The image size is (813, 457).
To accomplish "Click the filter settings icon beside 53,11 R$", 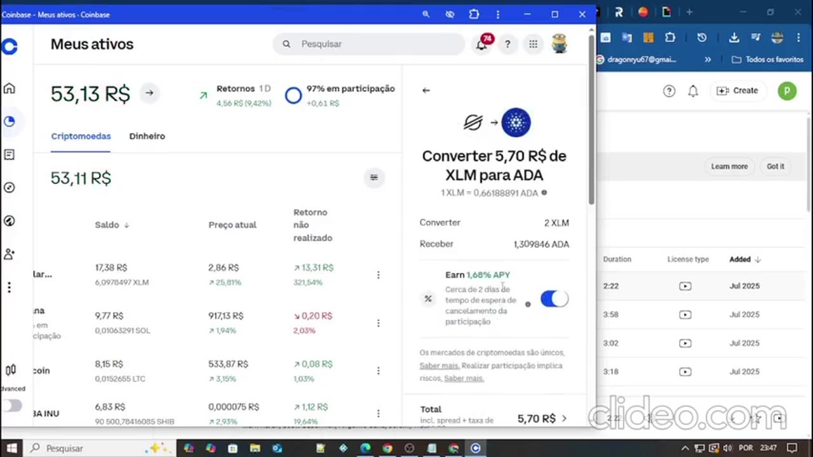I will (374, 178).
